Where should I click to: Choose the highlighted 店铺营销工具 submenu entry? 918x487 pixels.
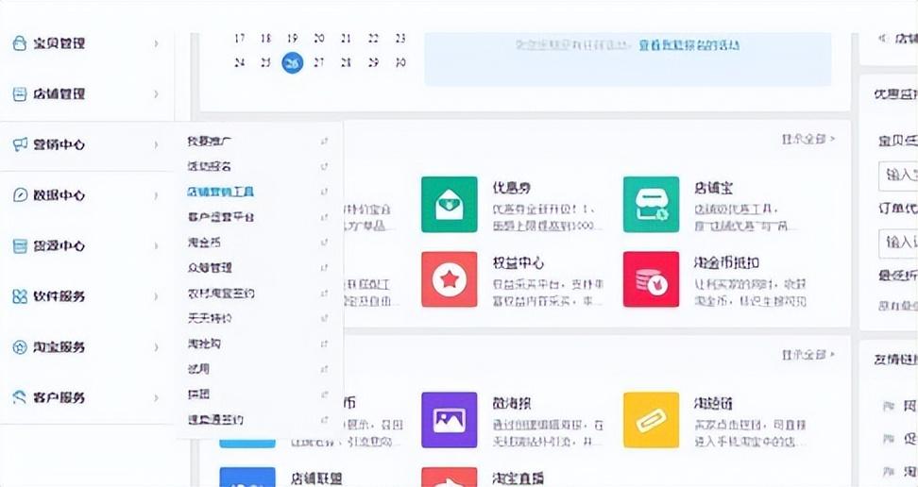pos(221,192)
